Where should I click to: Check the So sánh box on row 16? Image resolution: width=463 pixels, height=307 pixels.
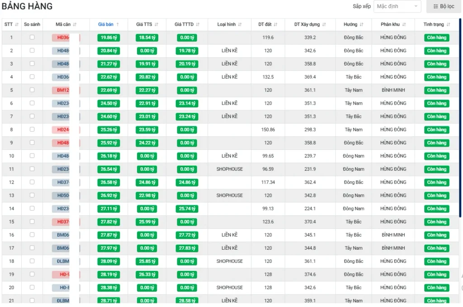32,235
